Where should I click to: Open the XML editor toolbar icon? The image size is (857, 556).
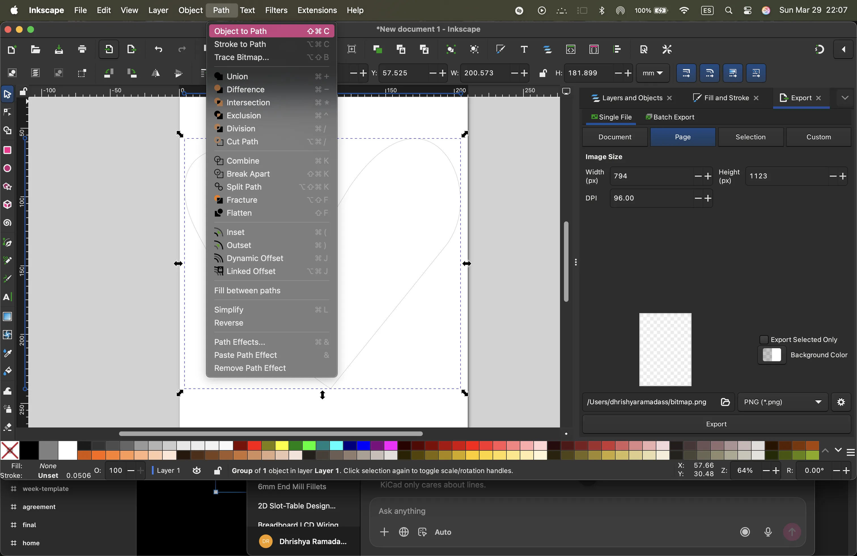click(x=571, y=49)
